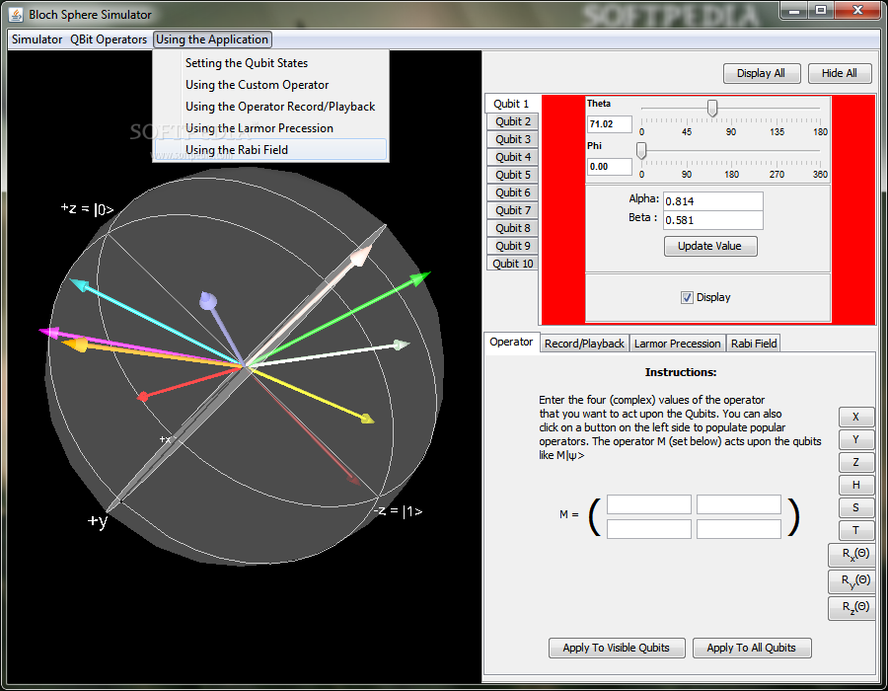Select the Qubit 10 tab
The width and height of the screenshot is (888, 691).
pos(512,264)
